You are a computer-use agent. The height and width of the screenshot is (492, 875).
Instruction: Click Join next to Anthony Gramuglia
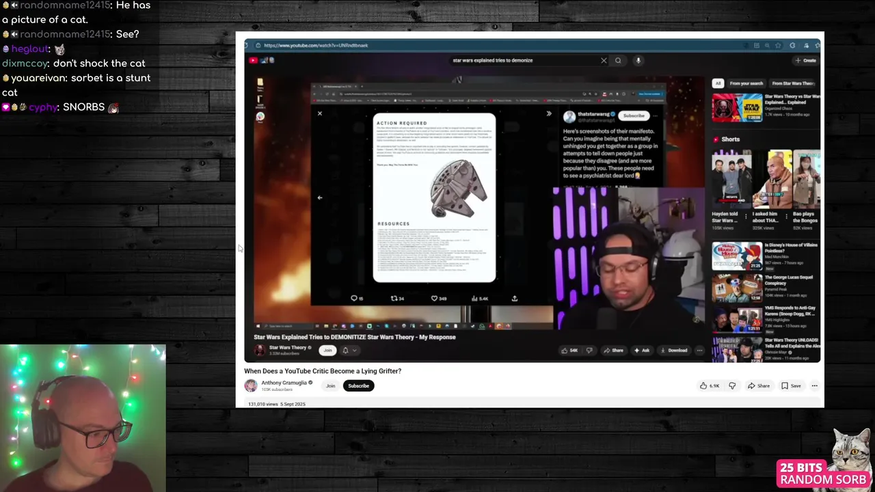coord(330,385)
